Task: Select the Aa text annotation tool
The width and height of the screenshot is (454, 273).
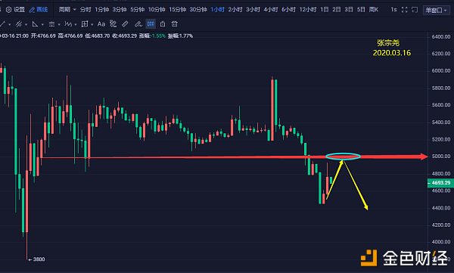Action: pos(101,23)
